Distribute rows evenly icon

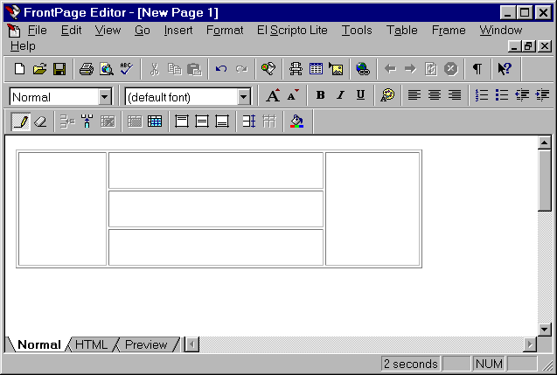249,122
